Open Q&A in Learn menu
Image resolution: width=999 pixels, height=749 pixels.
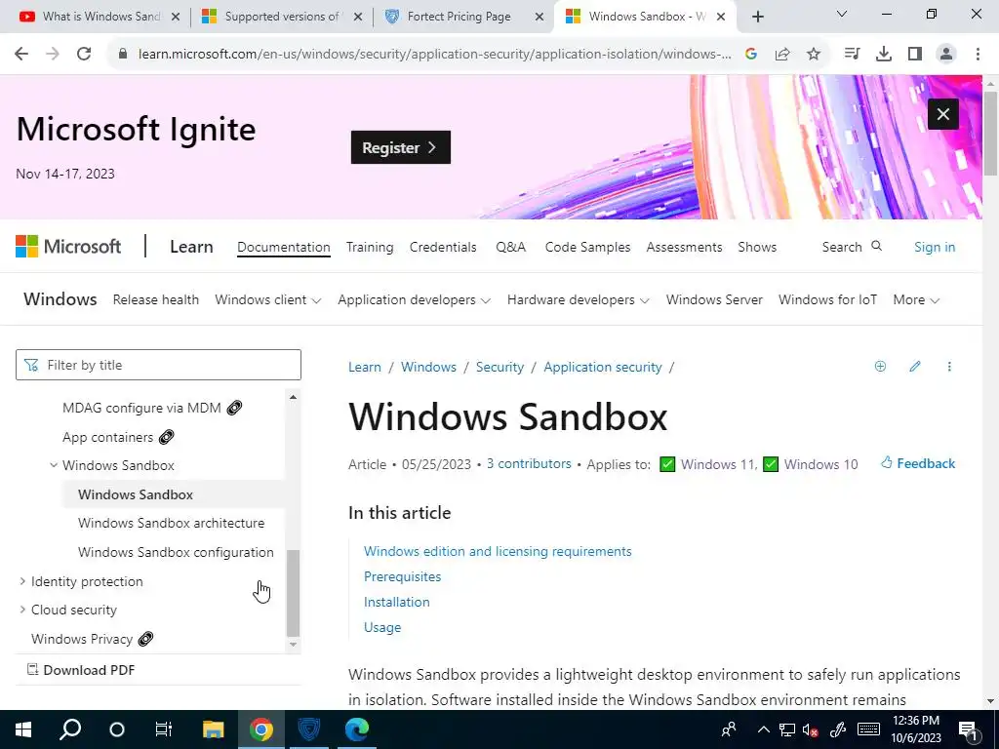511,247
